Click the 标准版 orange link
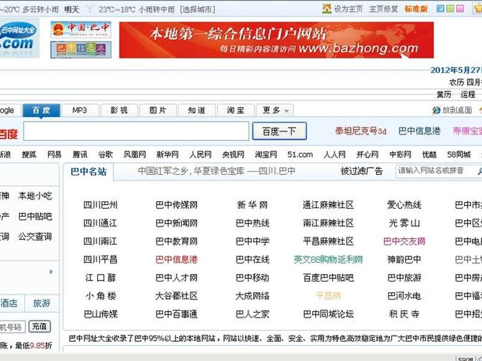Image resolution: width=482 pixels, height=361 pixels. coord(416,9)
